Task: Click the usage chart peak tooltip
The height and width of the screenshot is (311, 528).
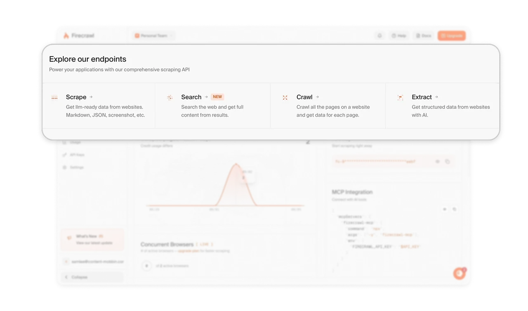Action: pyautogui.click(x=247, y=174)
